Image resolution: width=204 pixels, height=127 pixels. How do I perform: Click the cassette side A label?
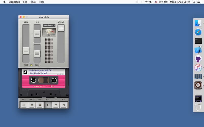(25, 72)
